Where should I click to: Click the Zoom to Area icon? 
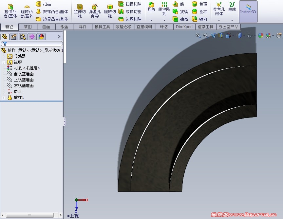pyautogui.click(x=206, y=35)
